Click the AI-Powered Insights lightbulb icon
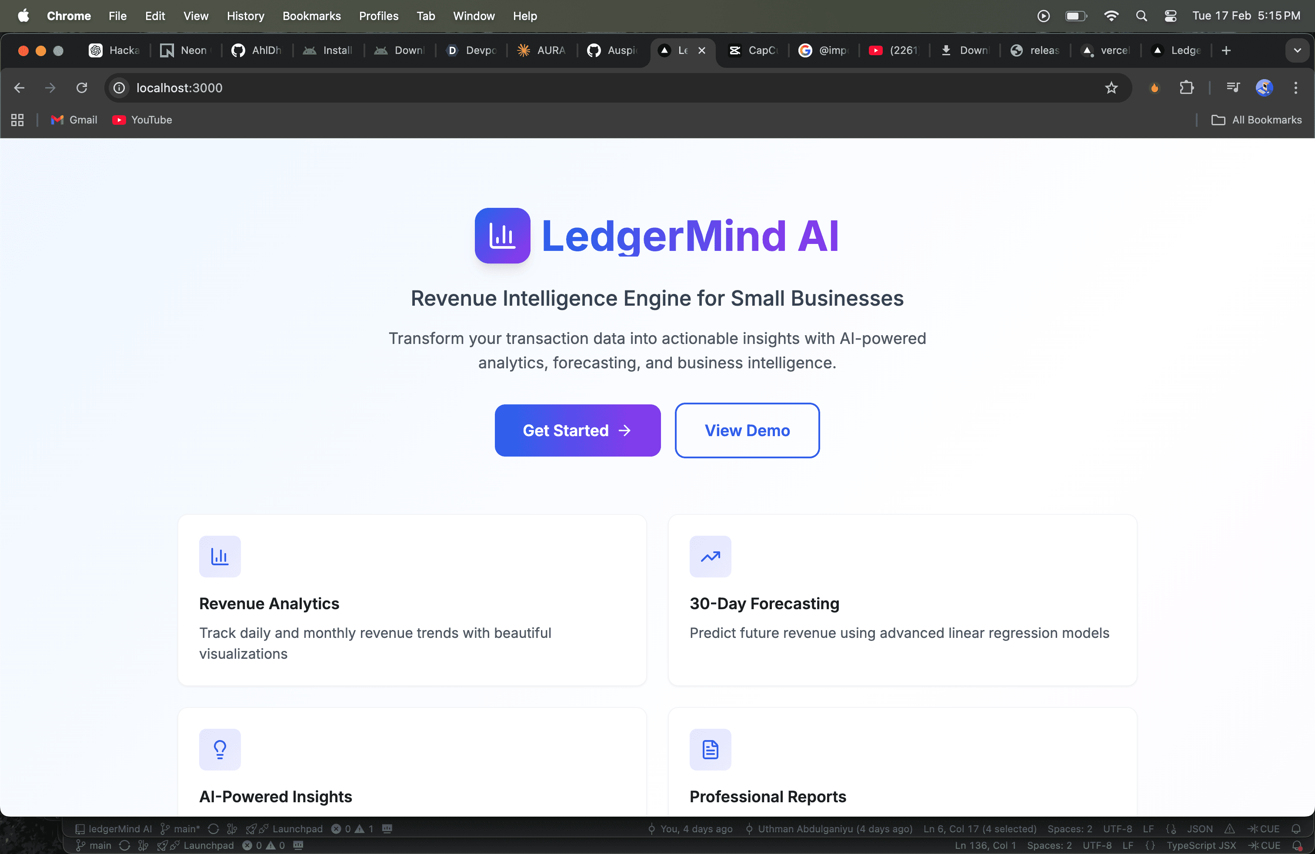This screenshot has width=1315, height=854. (x=220, y=749)
